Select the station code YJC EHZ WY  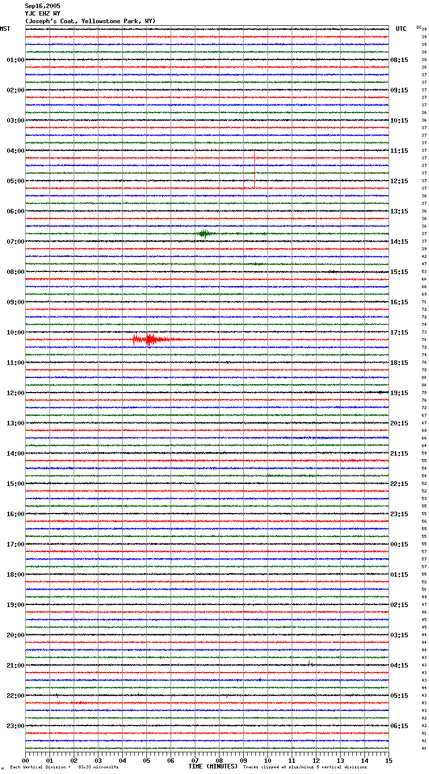click(x=42, y=14)
